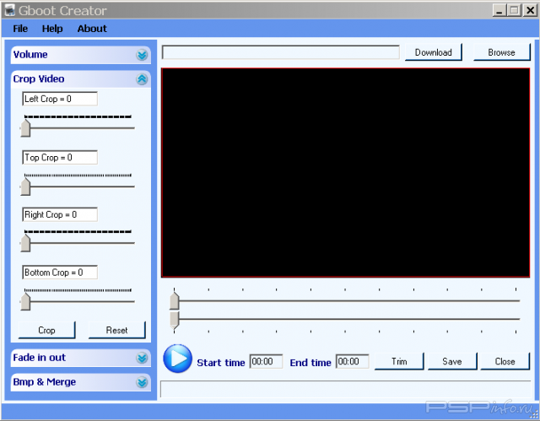The image size is (540, 421).
Task: Apply crop with the Crop button
Action: tap(47, 330)
